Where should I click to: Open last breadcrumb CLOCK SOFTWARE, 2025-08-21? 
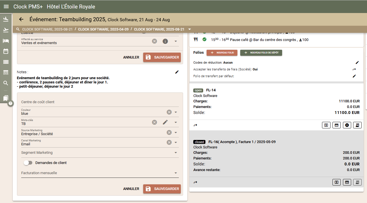point(159,29)
